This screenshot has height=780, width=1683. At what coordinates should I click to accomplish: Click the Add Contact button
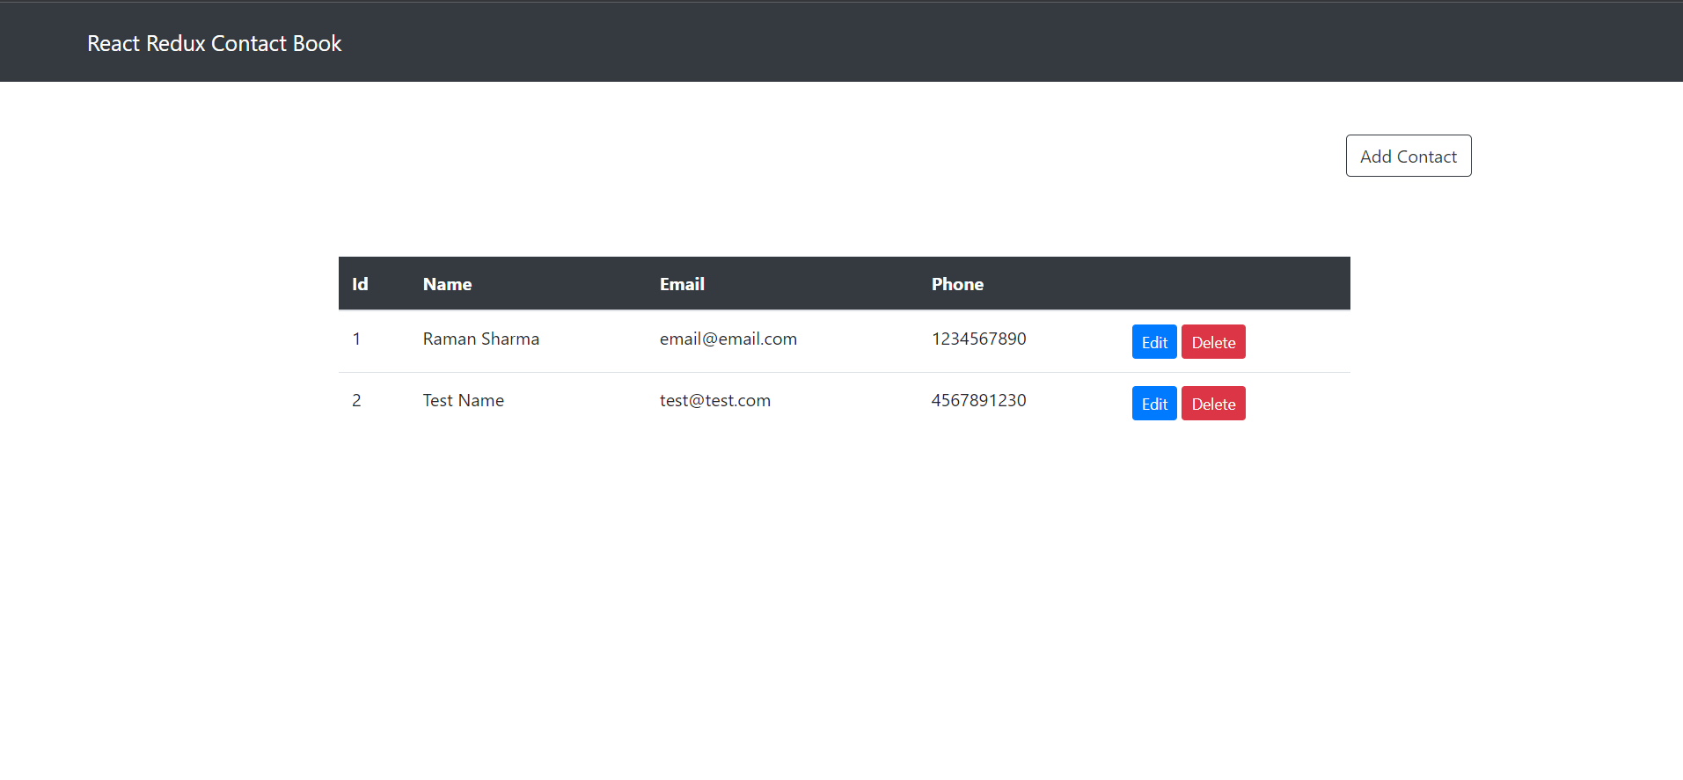(1408, 156)
